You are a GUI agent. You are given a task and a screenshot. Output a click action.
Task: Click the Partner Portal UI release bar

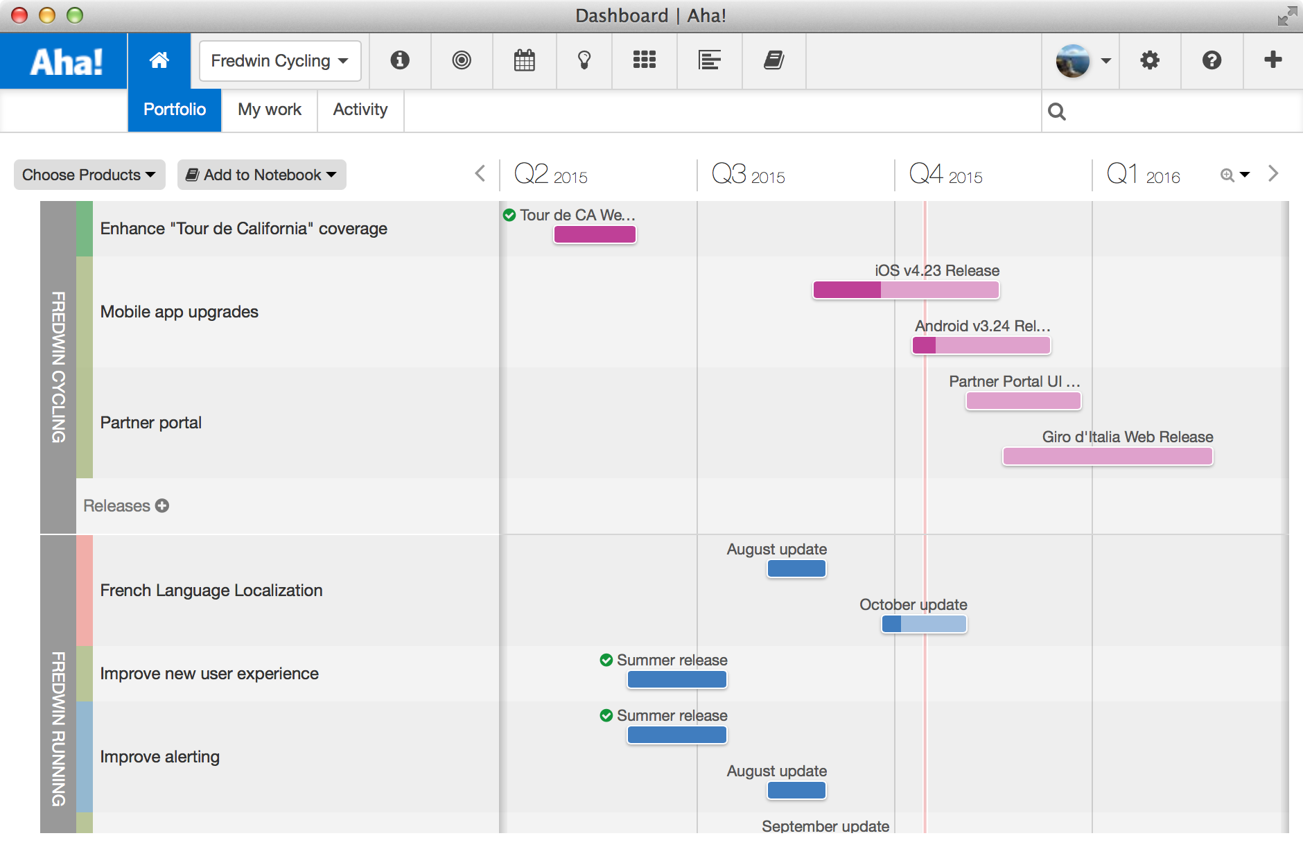click(1024, 401)
